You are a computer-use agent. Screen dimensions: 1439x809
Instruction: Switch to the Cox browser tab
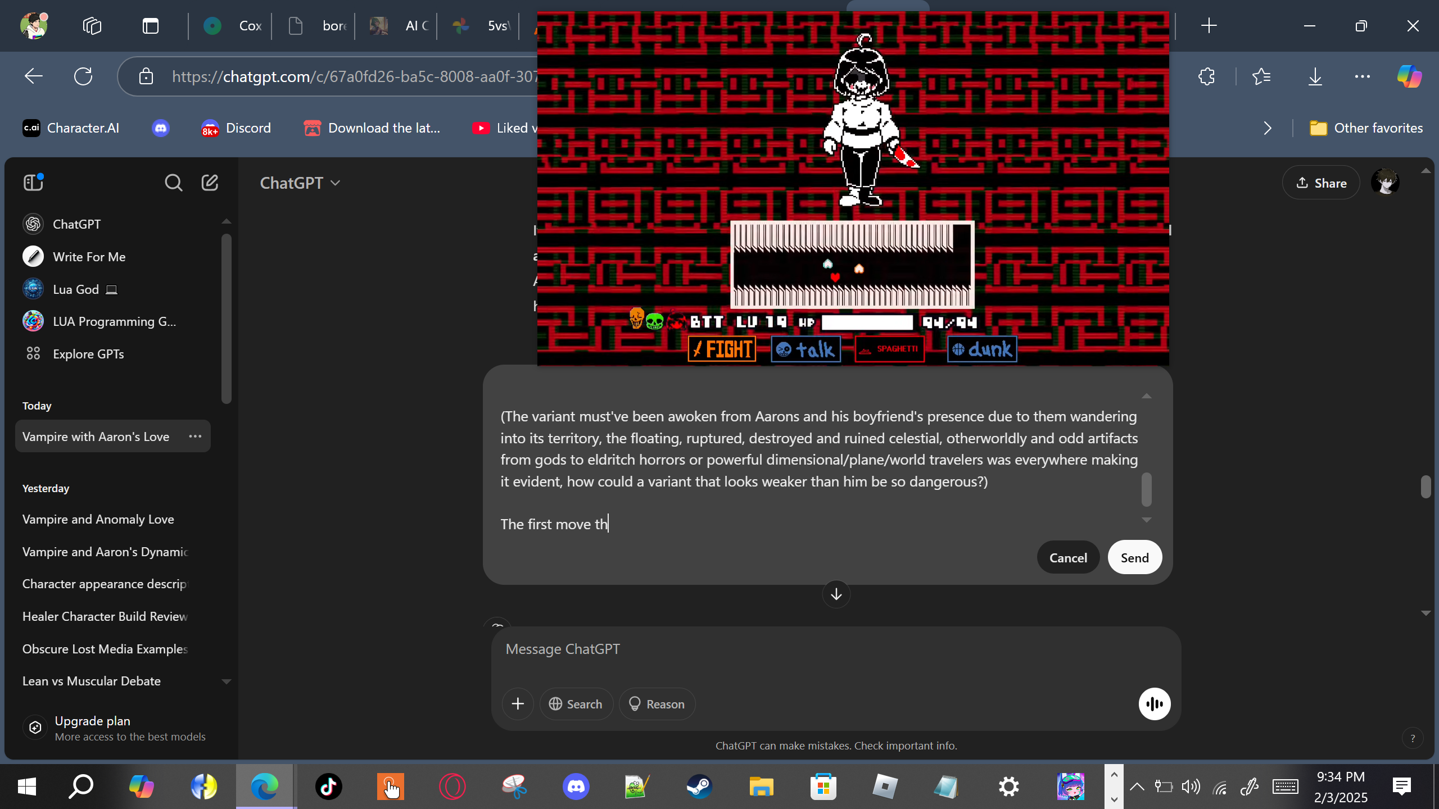click(232, 26)
